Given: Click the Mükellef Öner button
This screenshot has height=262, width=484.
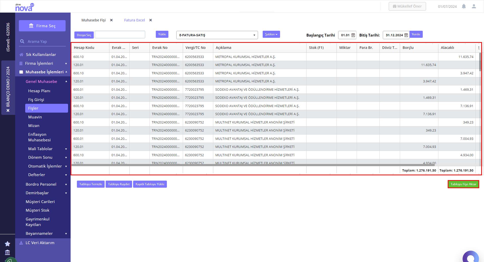Looking at the screenshot, I should [407, 6].
